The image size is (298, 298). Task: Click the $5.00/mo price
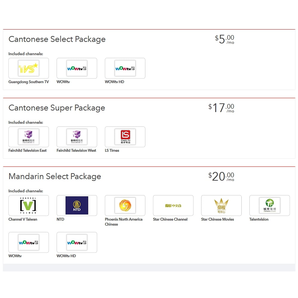tap(225, 39)
